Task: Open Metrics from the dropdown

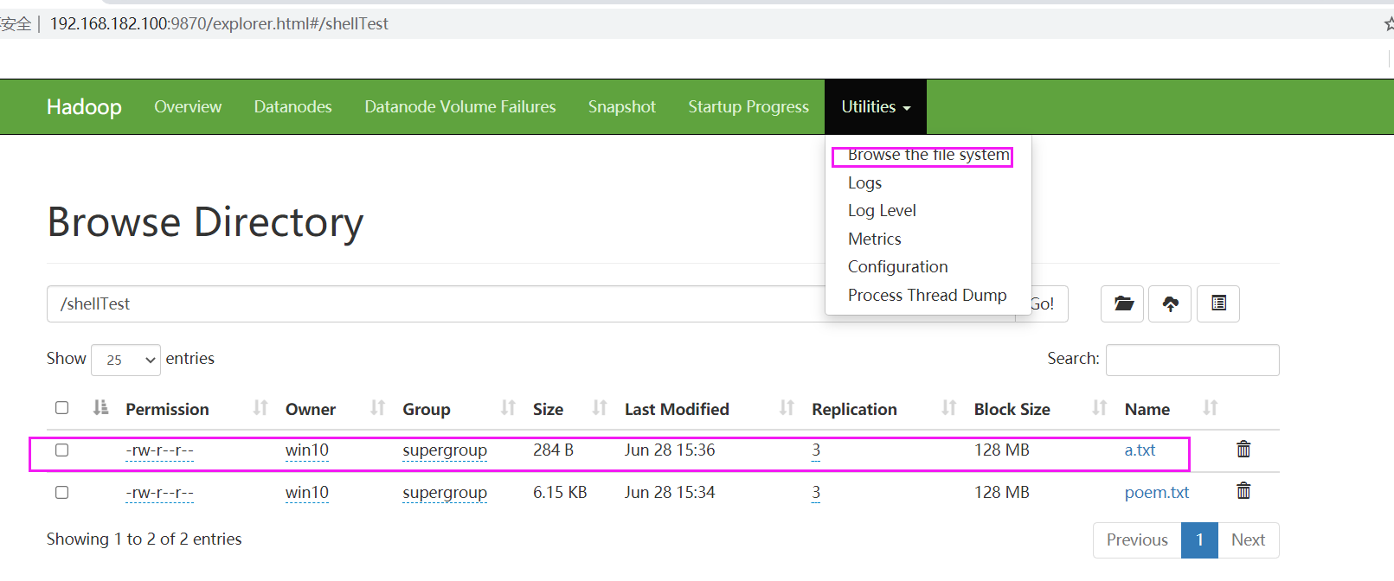Action: pyautogui.click(x=874, y=239)
